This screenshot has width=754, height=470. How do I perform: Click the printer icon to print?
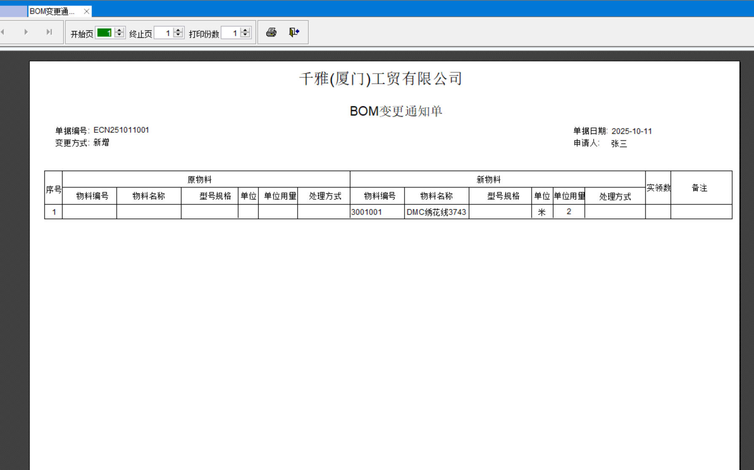(271, 32)
